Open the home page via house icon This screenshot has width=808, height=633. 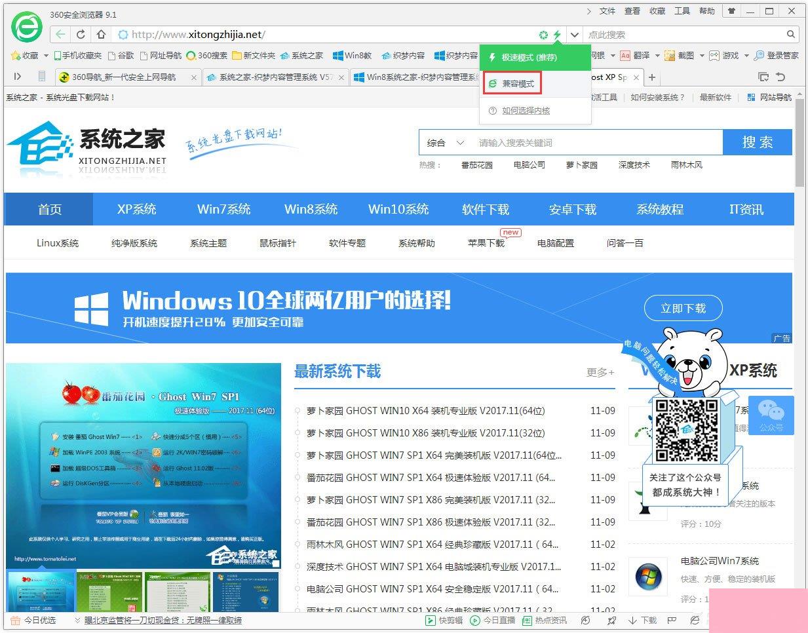(101, 34)
